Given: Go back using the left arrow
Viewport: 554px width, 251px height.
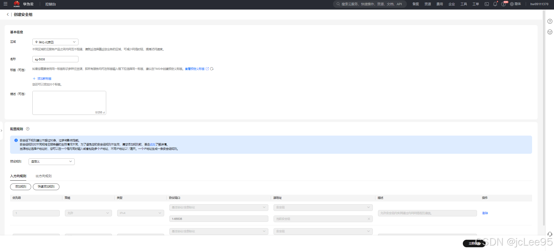Looking at the screenshot, I should [8, 14].
